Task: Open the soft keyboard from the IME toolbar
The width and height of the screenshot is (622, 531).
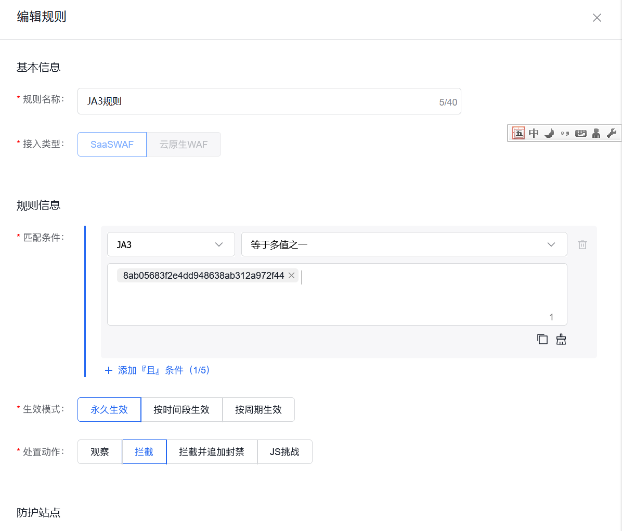Action: pos(581,133)
